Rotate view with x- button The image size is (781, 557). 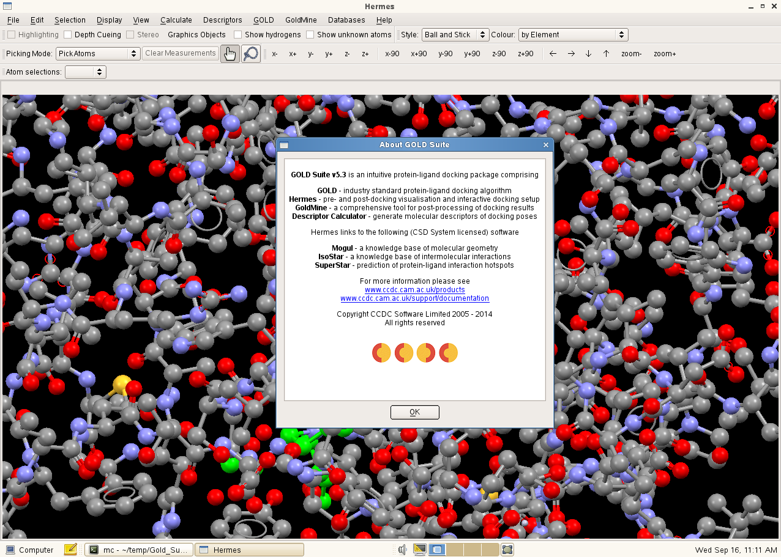pyautogui.click(x=275, y=54)
